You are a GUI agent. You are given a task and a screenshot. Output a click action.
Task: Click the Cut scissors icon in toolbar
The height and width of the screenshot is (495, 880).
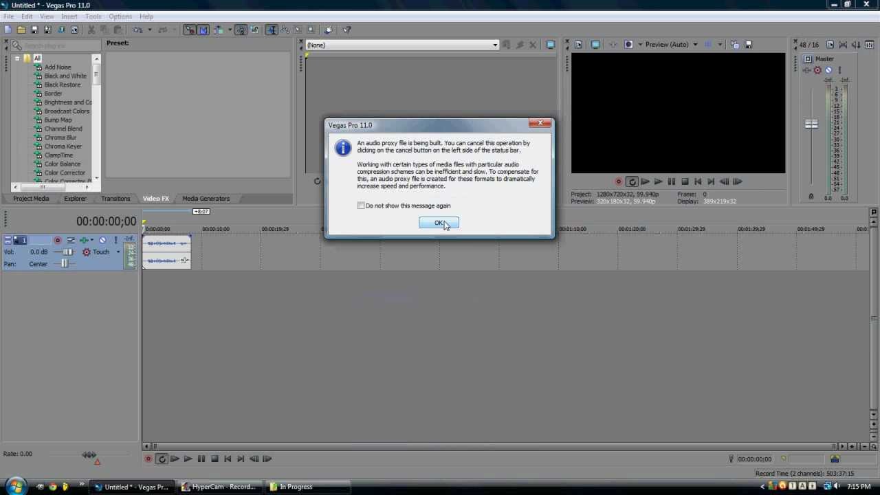click(91, 30)
